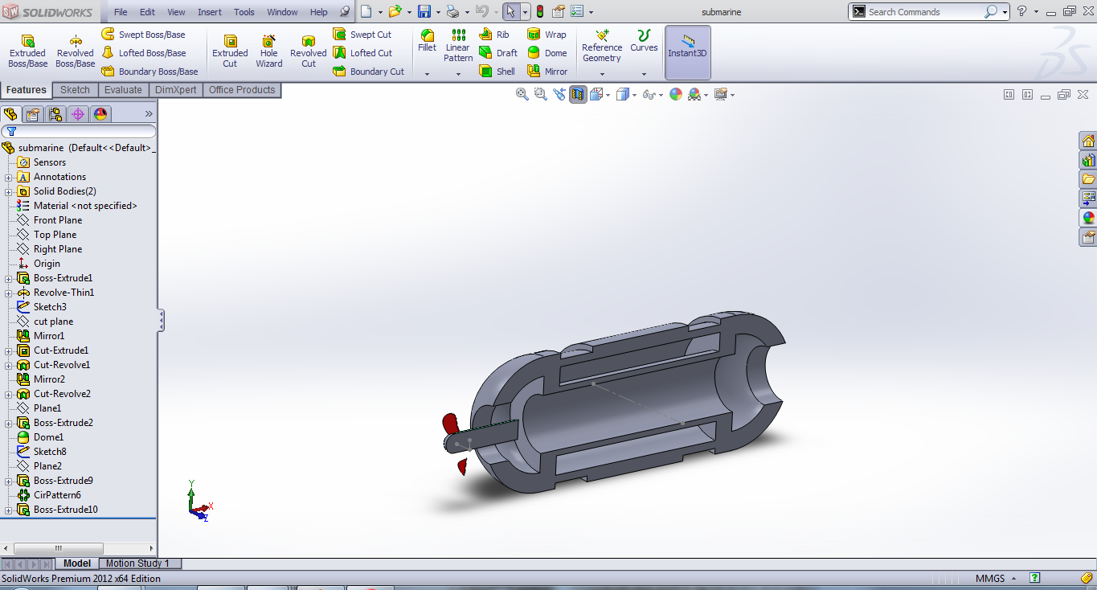1097x590 pixels.
Task: Switch to the Evaluate tab
Action: click(x=123, y=90)
